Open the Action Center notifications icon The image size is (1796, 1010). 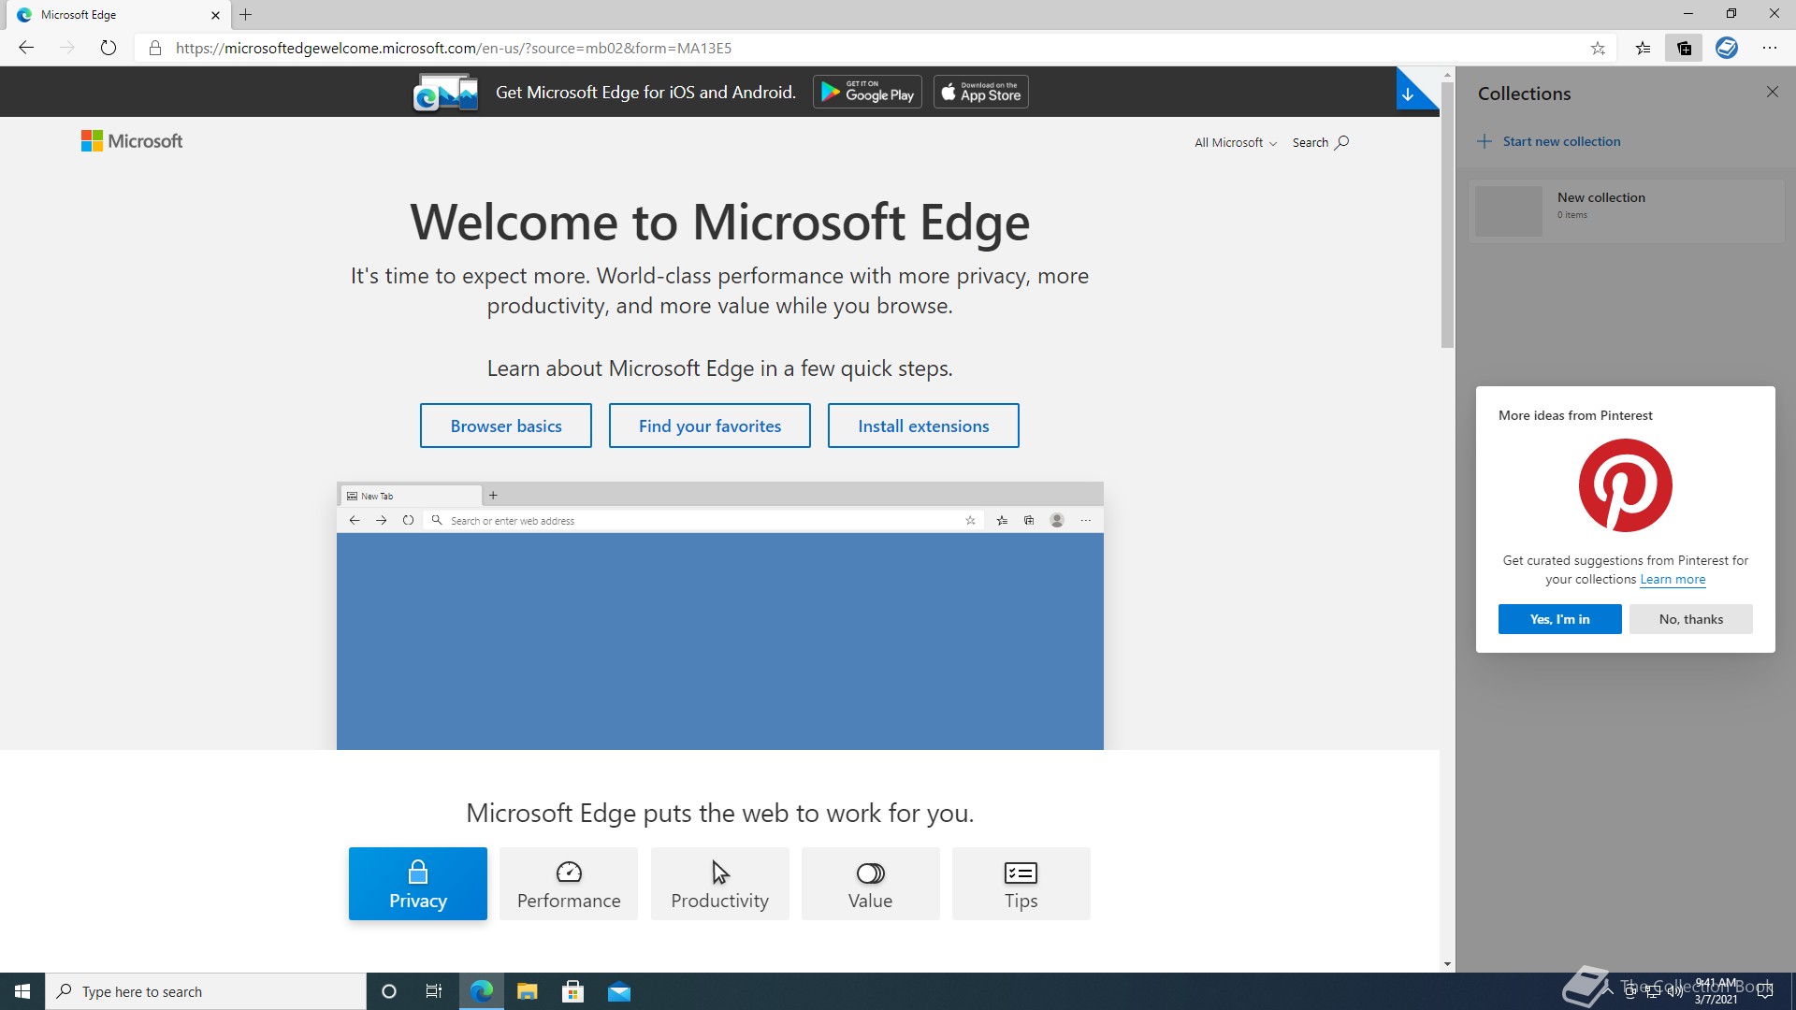click(1764, 991)
